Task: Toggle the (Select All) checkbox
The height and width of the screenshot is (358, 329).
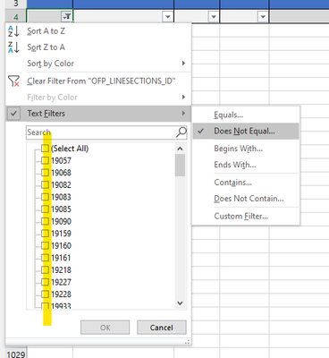Action: (x=45, y=149)
